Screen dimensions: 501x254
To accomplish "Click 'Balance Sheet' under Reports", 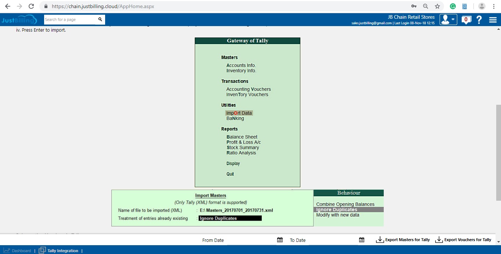I will 242,137.
